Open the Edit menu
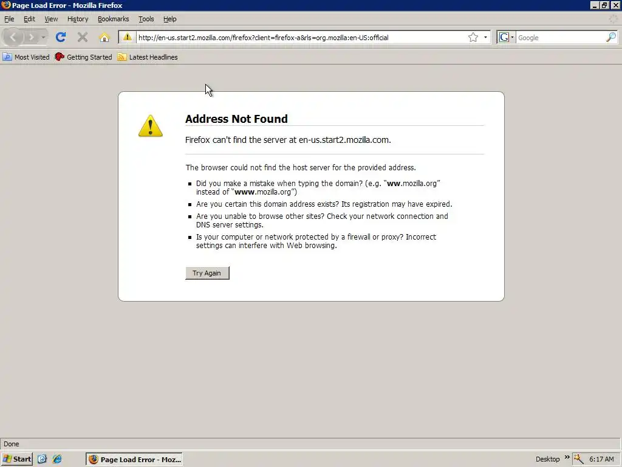This screenshot has height=467, width=622. click(x=29, y=19)
